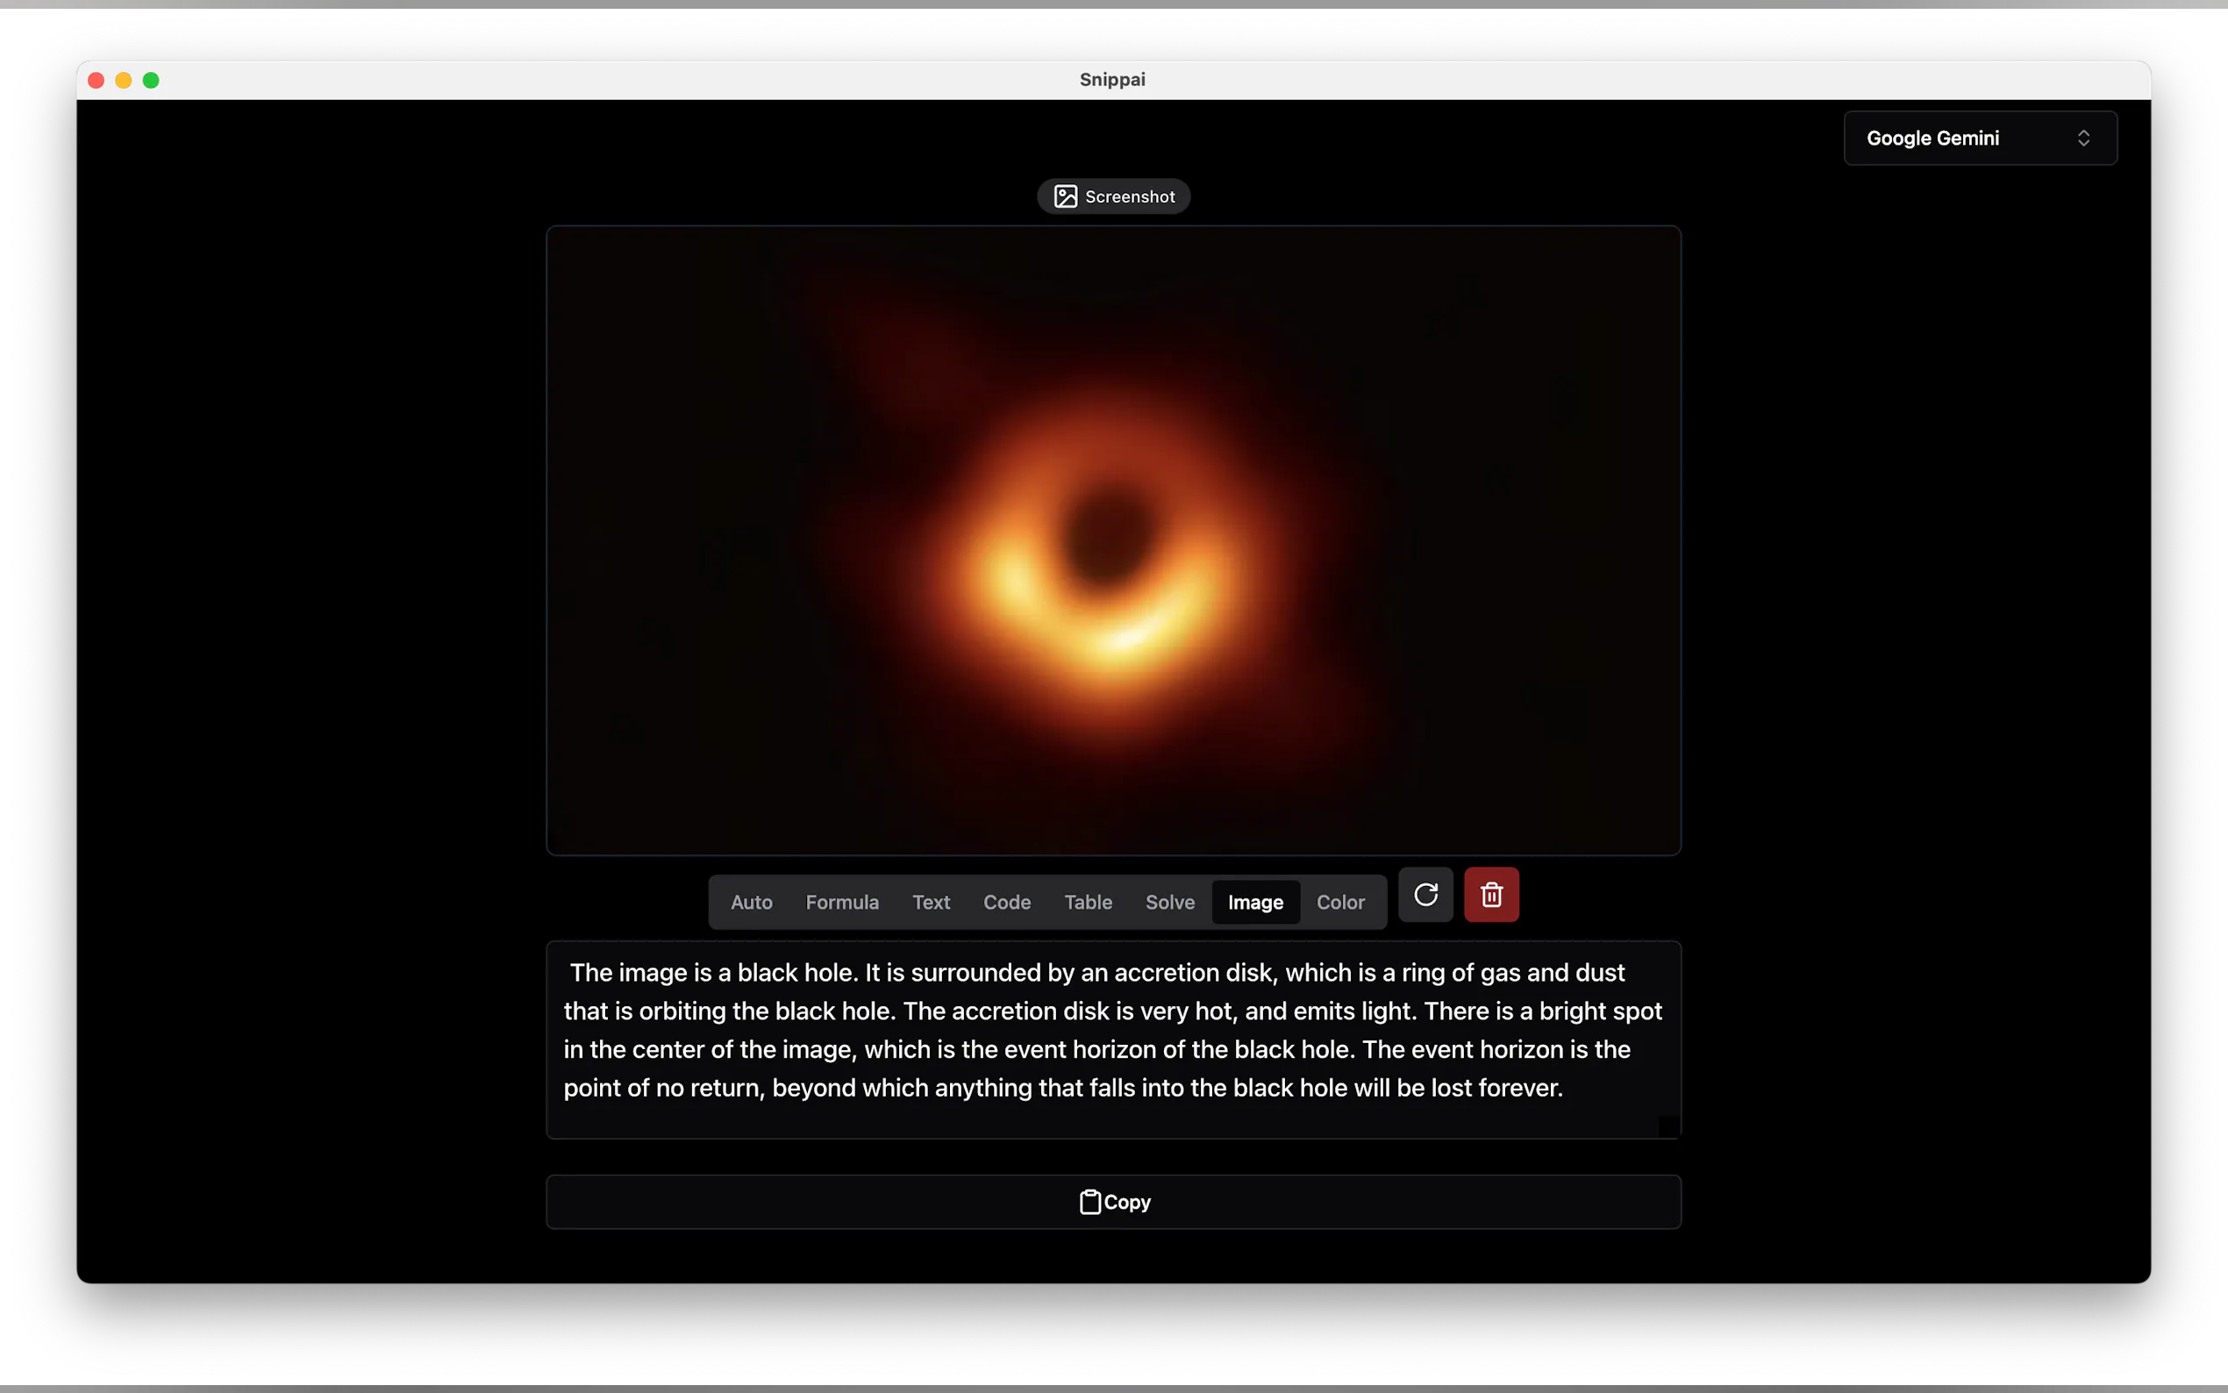Image resolution: width=2228 pixels, height=1393 pixels.
Task: Switch to the Auto mode tab
Action: 751,902
